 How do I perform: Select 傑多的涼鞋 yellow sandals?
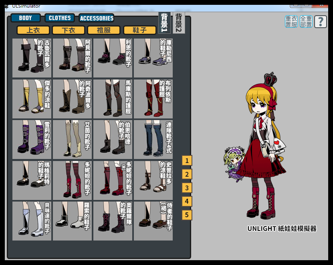click(32, 99)
